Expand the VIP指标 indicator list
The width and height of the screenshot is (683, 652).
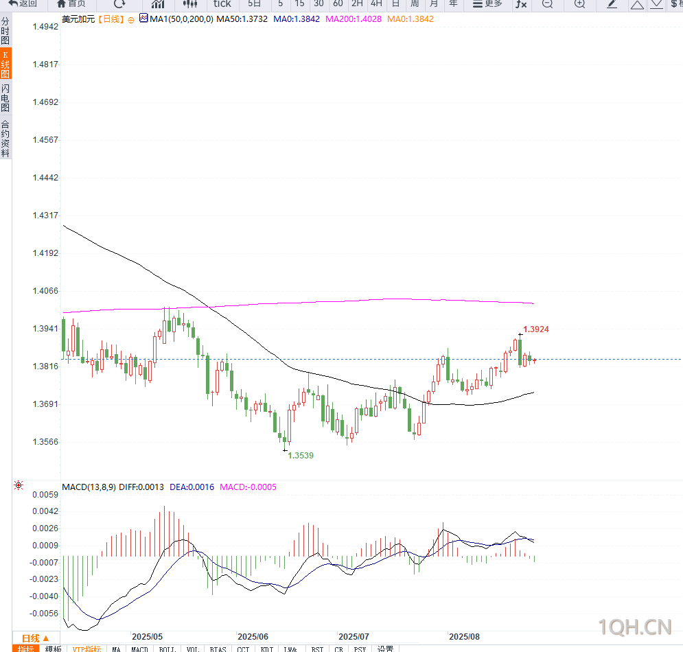point(86,649)
